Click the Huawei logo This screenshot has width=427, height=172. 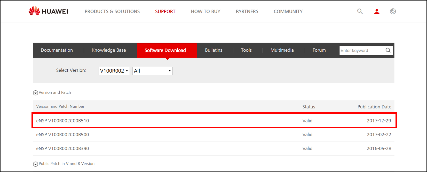(x=48, y=11)
